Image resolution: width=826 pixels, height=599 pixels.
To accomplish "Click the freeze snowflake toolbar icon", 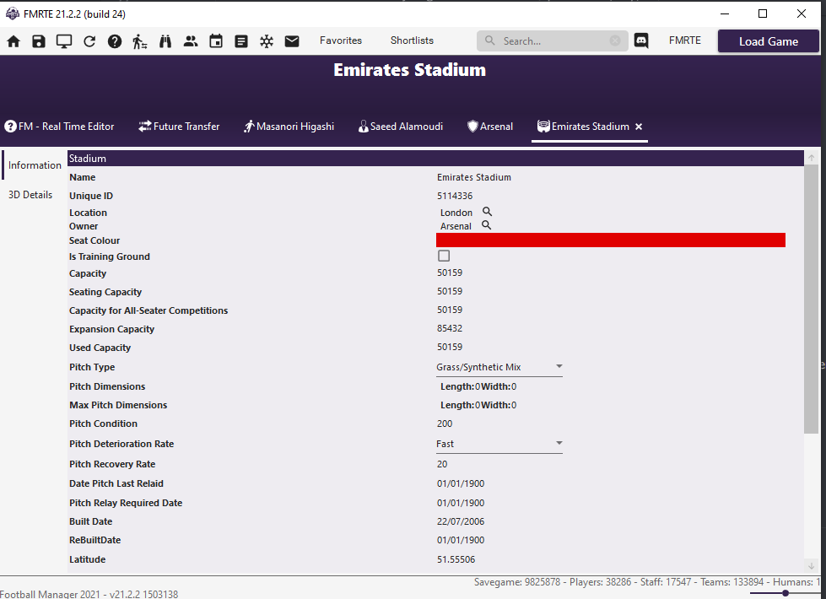I will click(267, 40).
